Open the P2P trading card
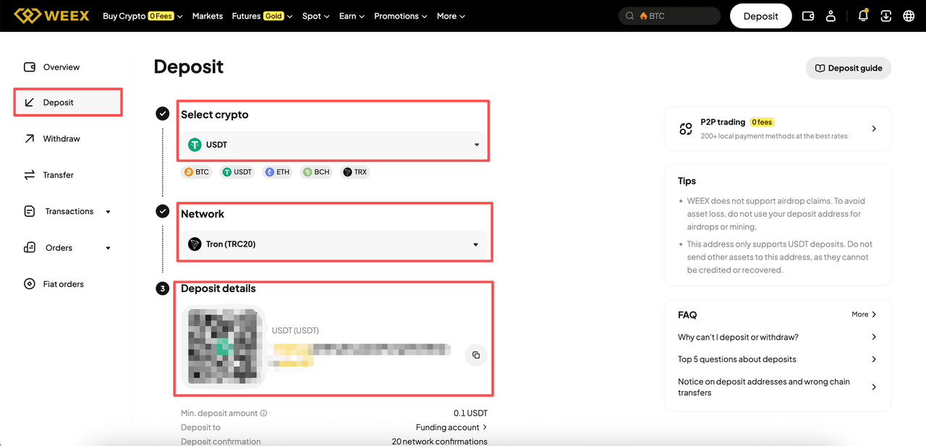The image size is (926, 446). pyautogui.click(x=778, y=129)
